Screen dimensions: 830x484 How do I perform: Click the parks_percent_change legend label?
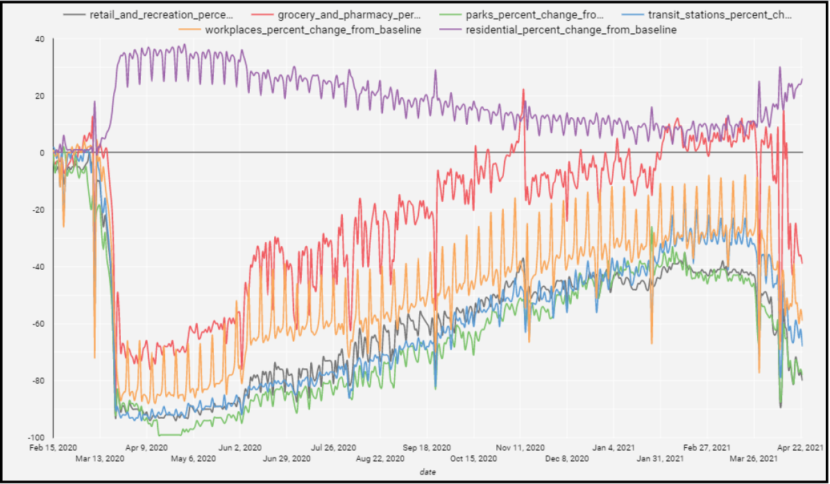tap(535, 15)
